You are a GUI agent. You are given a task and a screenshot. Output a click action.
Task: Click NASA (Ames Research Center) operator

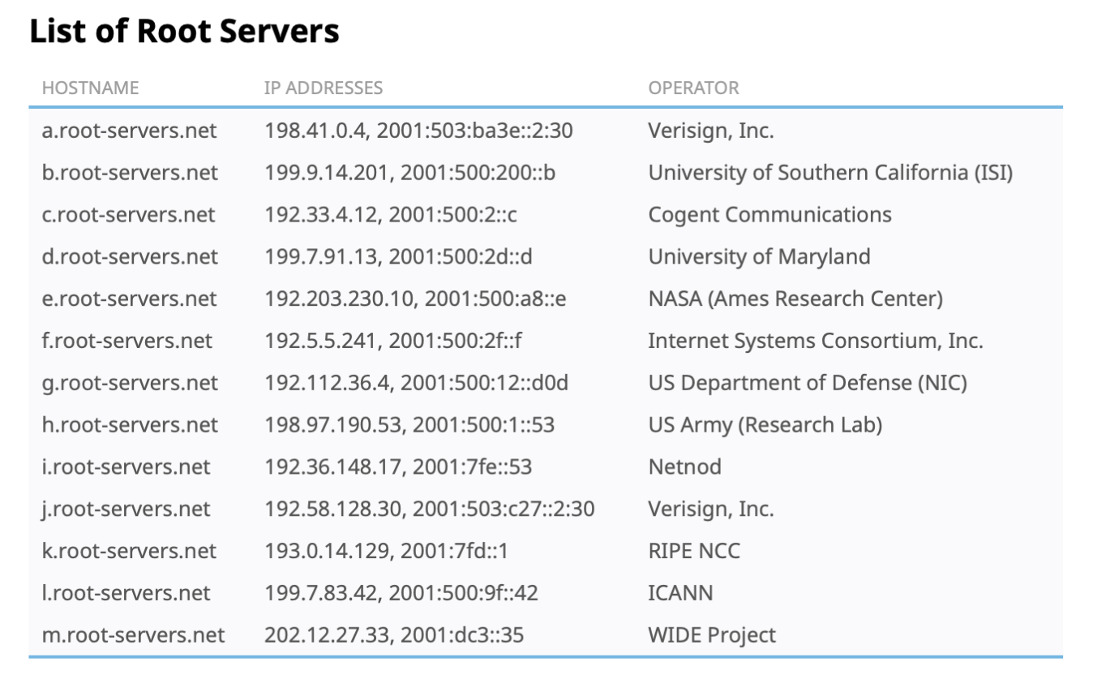tap(795, 299)
